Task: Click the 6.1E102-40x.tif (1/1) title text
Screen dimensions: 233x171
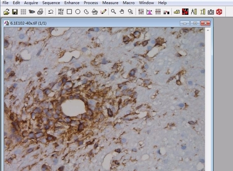Action: point(28,23)
